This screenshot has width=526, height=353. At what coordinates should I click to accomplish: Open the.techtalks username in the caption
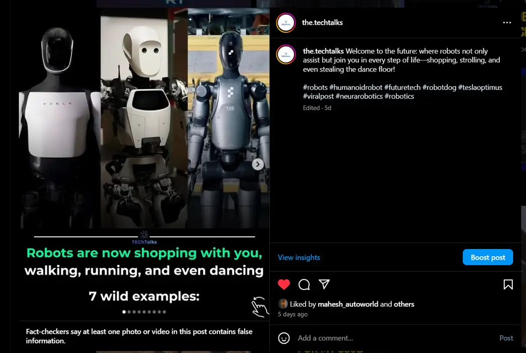(x=323, y=51)
